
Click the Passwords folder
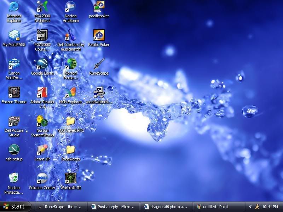click(x=70, y=150)
